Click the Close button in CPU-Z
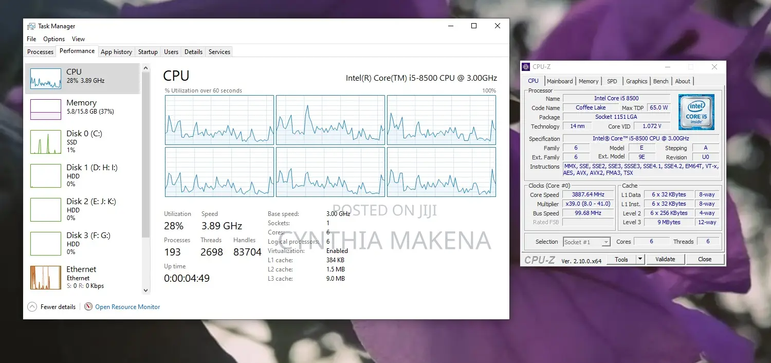 (x=705, y=259)
